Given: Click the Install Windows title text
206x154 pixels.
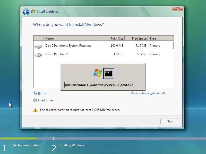Looking at the screenshot, I should [47, 12].
